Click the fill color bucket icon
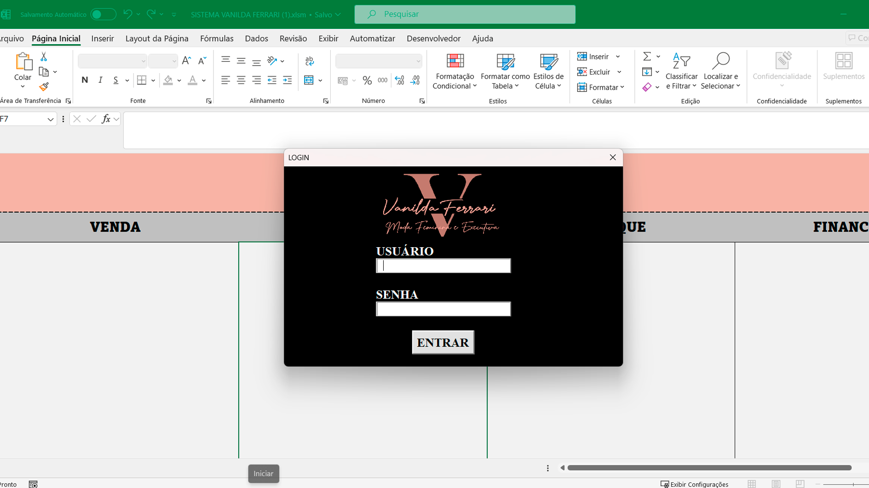869x488 pixels. click(x=168, y=80)
